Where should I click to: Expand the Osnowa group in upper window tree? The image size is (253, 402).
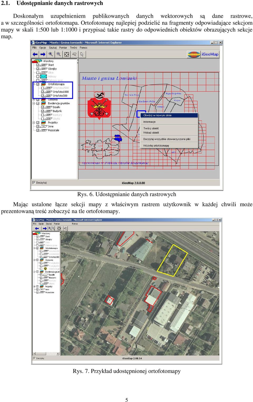tap(34, 100)
